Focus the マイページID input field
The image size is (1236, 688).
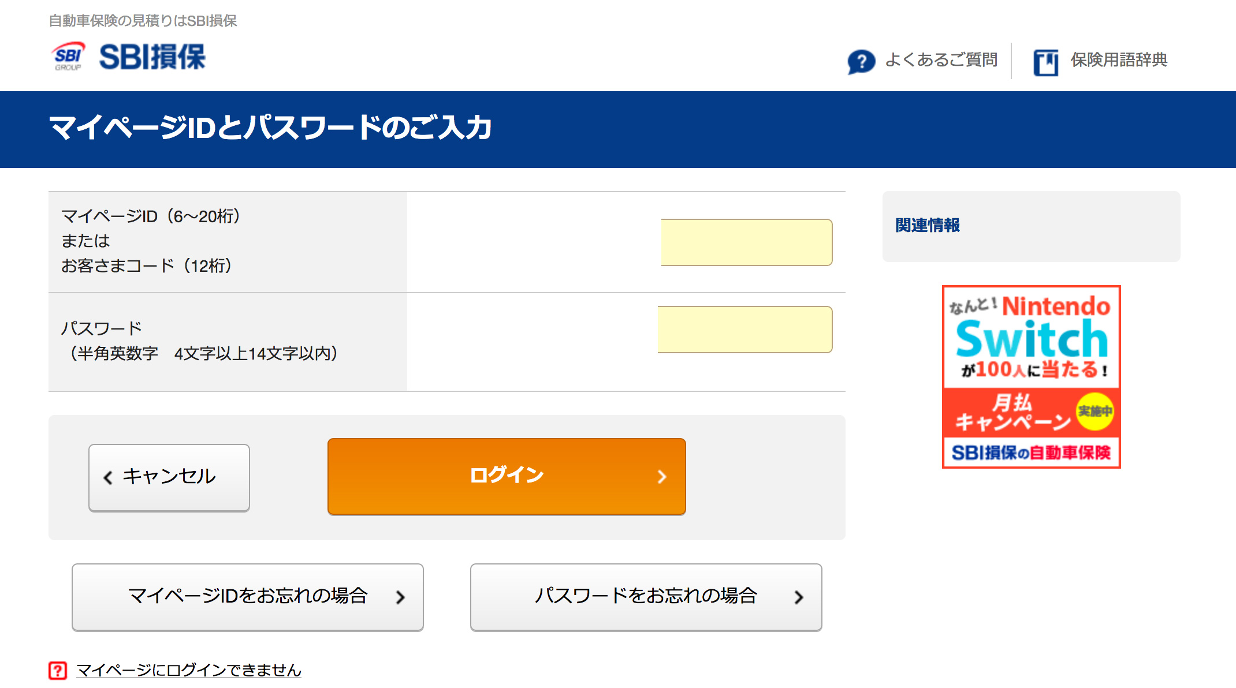tap(746, 242)
